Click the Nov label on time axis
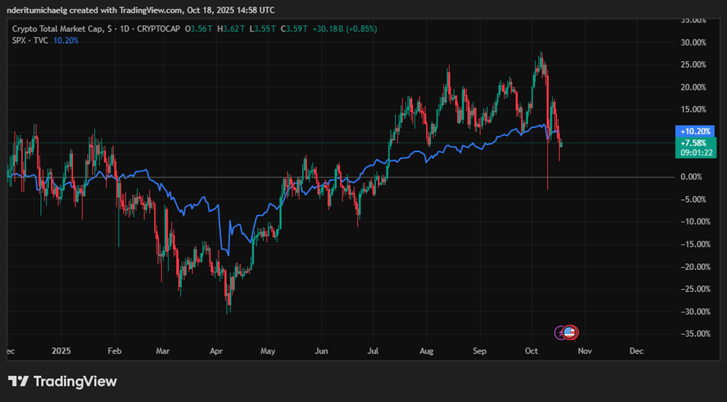 585,351
